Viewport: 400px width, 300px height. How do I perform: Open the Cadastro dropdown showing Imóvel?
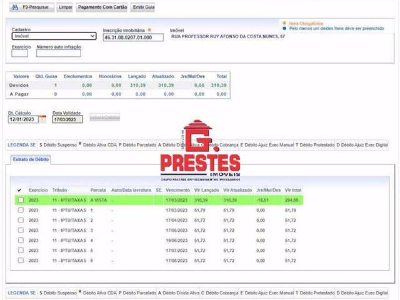tap(54, 37)
